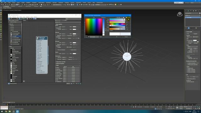Open the Color space dropdown in color picker
This screenshot has height=113, width=201.
click(94, 37)
